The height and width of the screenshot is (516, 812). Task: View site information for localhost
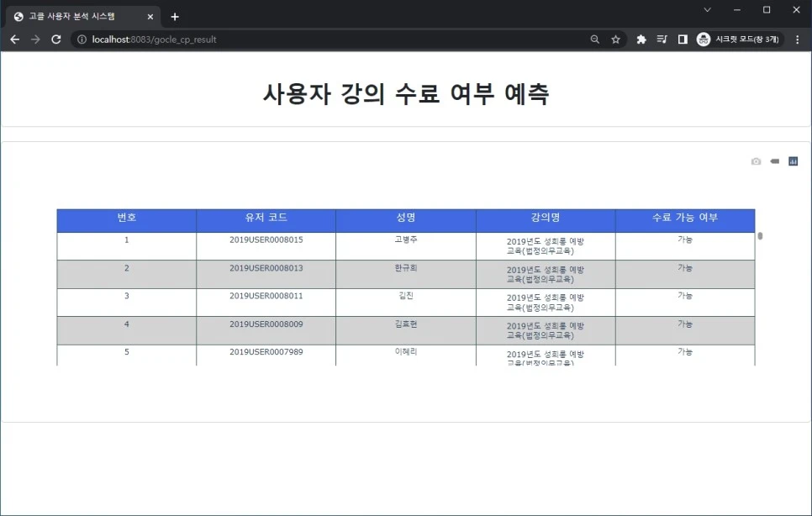pyautogui.click(x=82, y=39)
